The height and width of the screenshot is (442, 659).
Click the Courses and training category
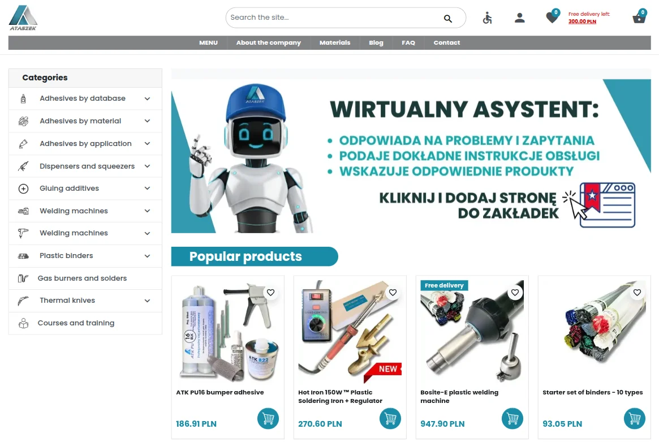[x=76, y=323]
